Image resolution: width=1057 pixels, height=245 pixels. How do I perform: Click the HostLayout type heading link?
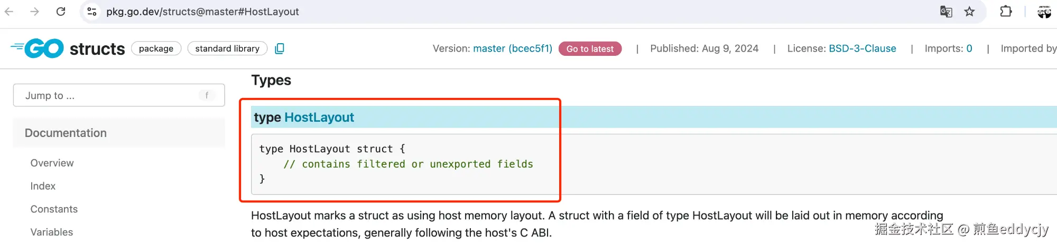319,117
